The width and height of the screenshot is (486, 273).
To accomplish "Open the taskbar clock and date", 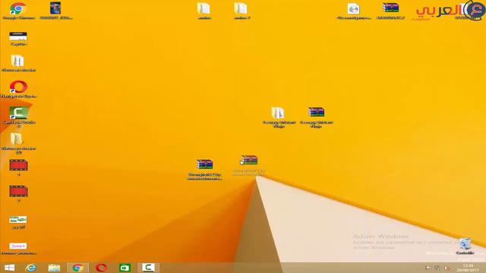I will 468,268.
